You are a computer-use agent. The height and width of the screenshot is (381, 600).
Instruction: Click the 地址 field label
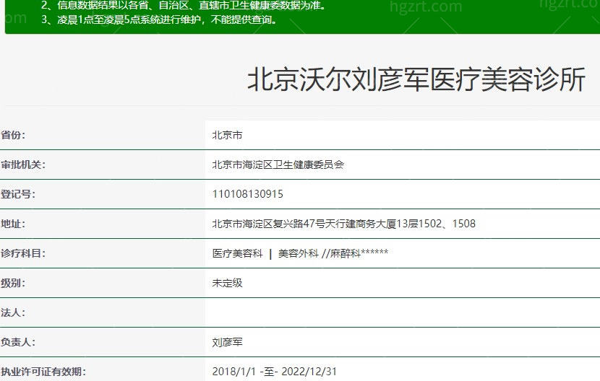click(x=12, y=224)
